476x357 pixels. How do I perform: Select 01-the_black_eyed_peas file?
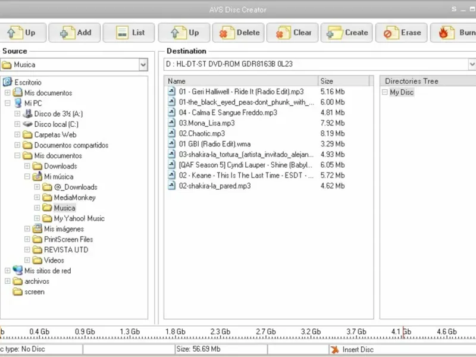246,102
